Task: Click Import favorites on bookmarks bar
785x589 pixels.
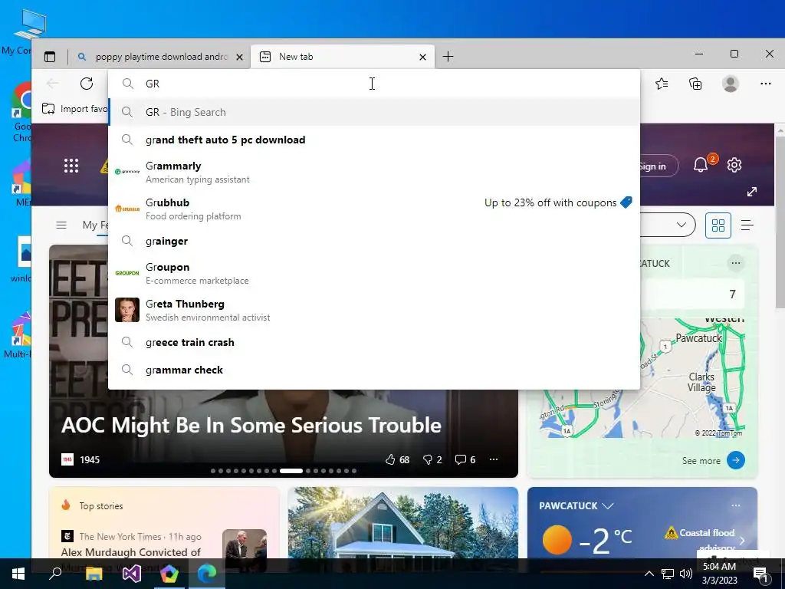Action: coord(75,109)
